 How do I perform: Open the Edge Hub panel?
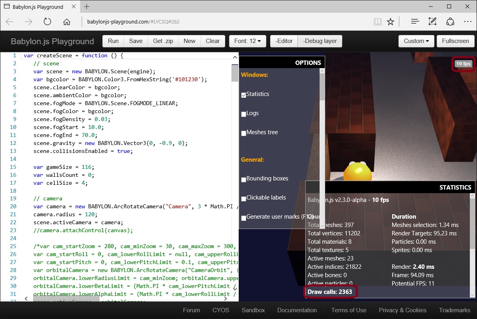415,22
